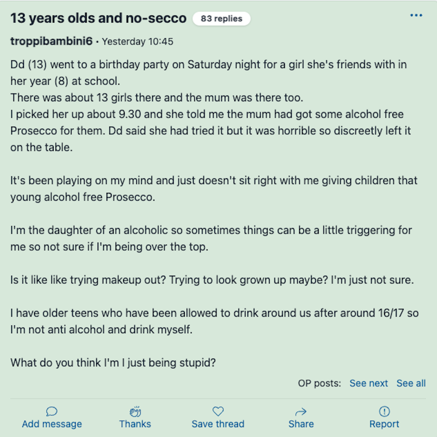Click the Share label
The image size is (437, 437).
click(x=301, y=424)
